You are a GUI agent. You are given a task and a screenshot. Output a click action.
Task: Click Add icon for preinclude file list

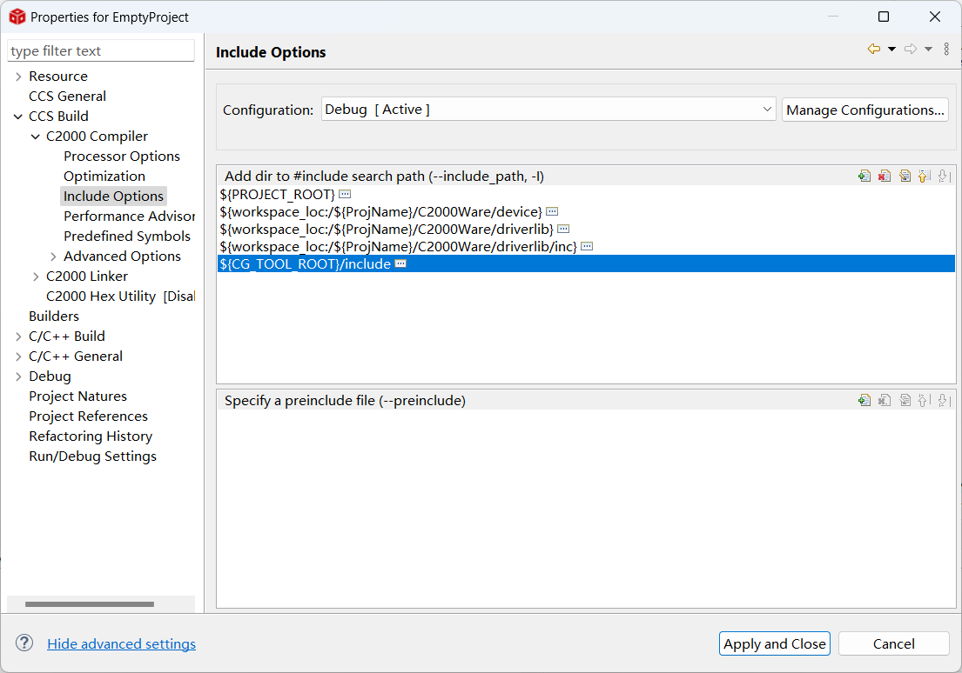864,401
